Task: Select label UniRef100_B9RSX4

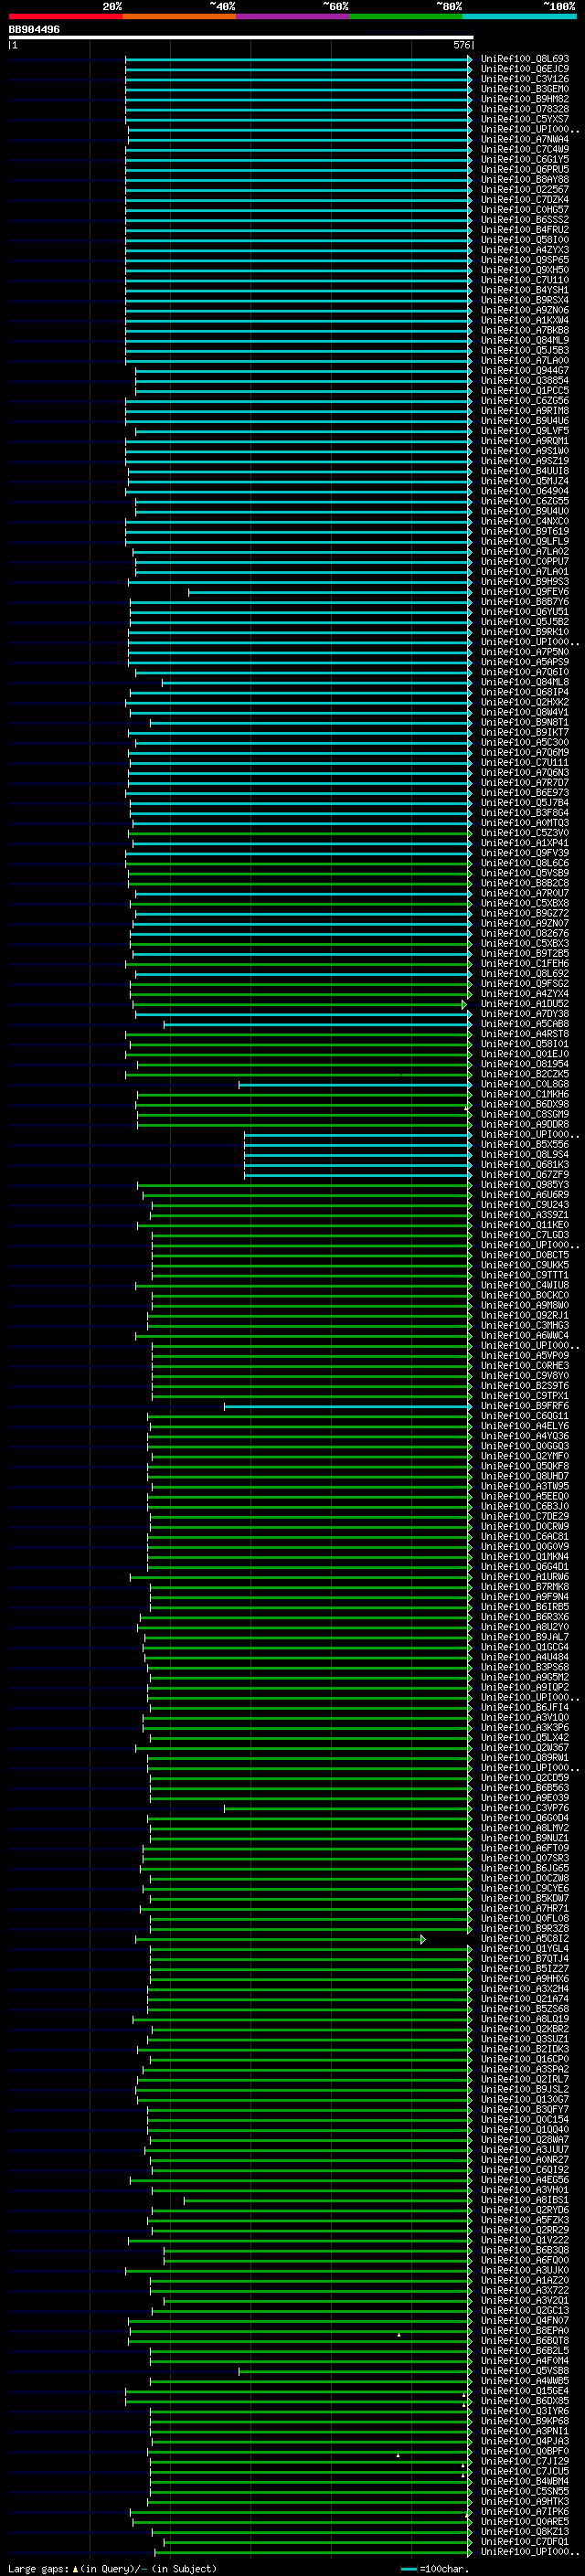Action: click(x=525, y=300)
